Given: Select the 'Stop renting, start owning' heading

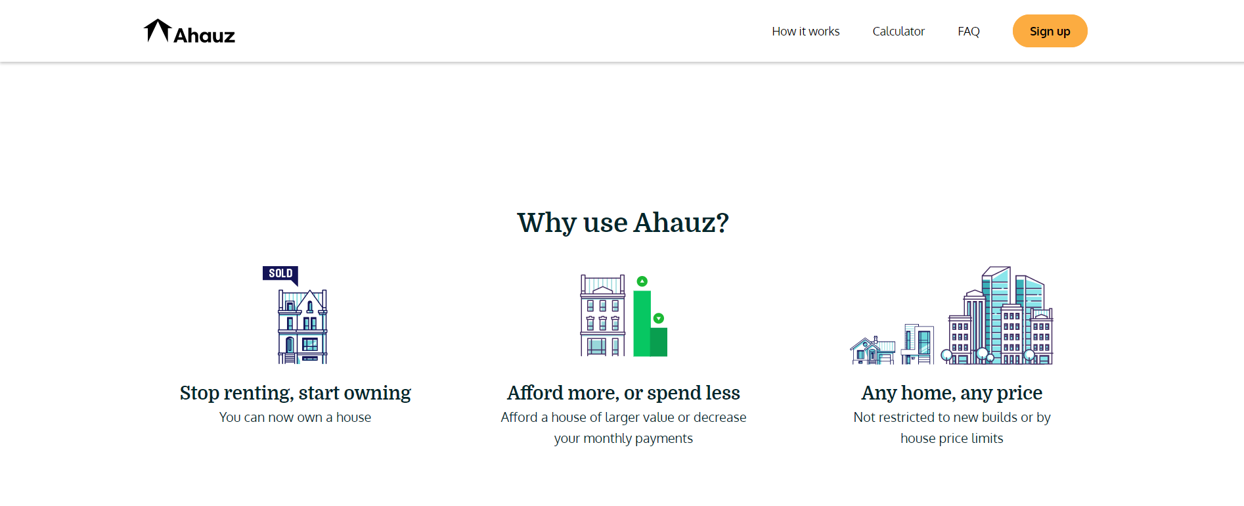Looking at the screenshot, I should pos(294,392).
